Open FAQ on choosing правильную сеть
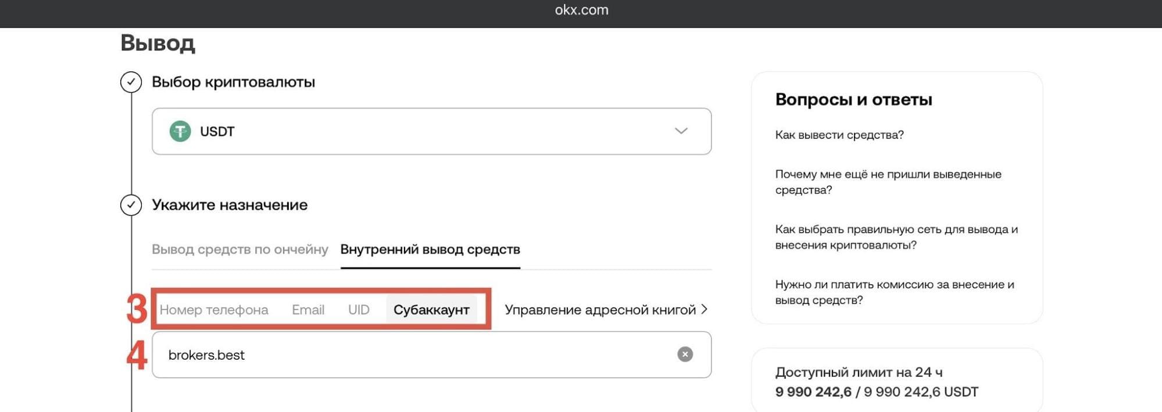 click(896, 237)
